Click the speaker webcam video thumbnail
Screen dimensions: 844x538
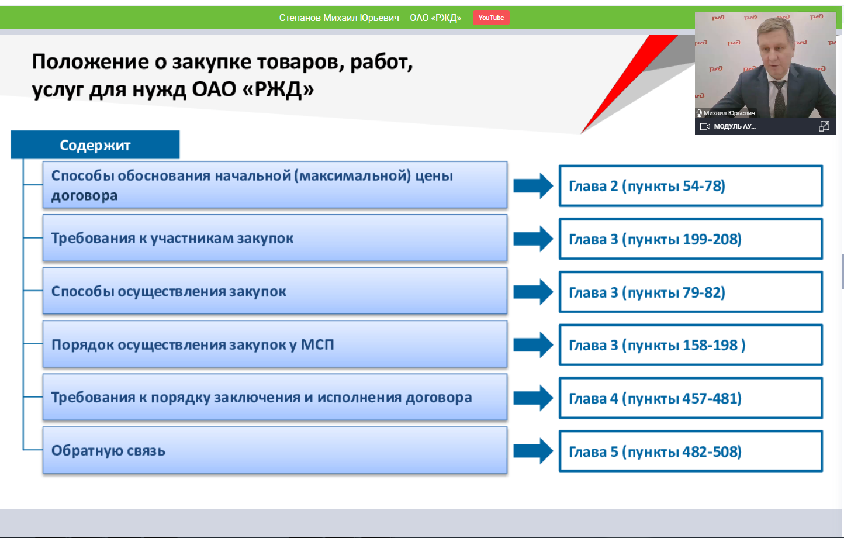tap(765, 64)
